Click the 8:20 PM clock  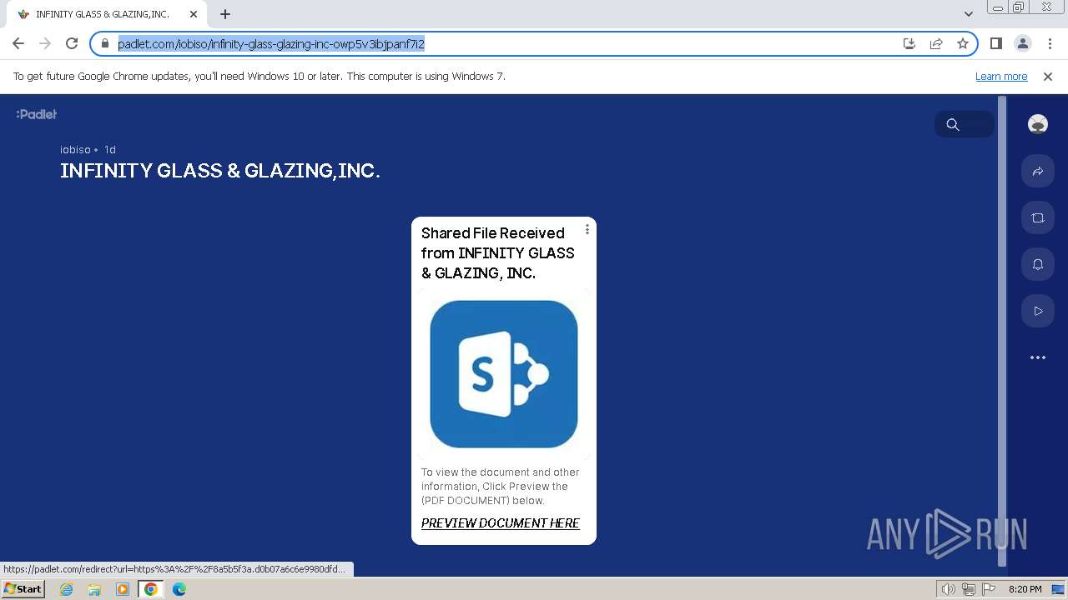(1025, 589)
